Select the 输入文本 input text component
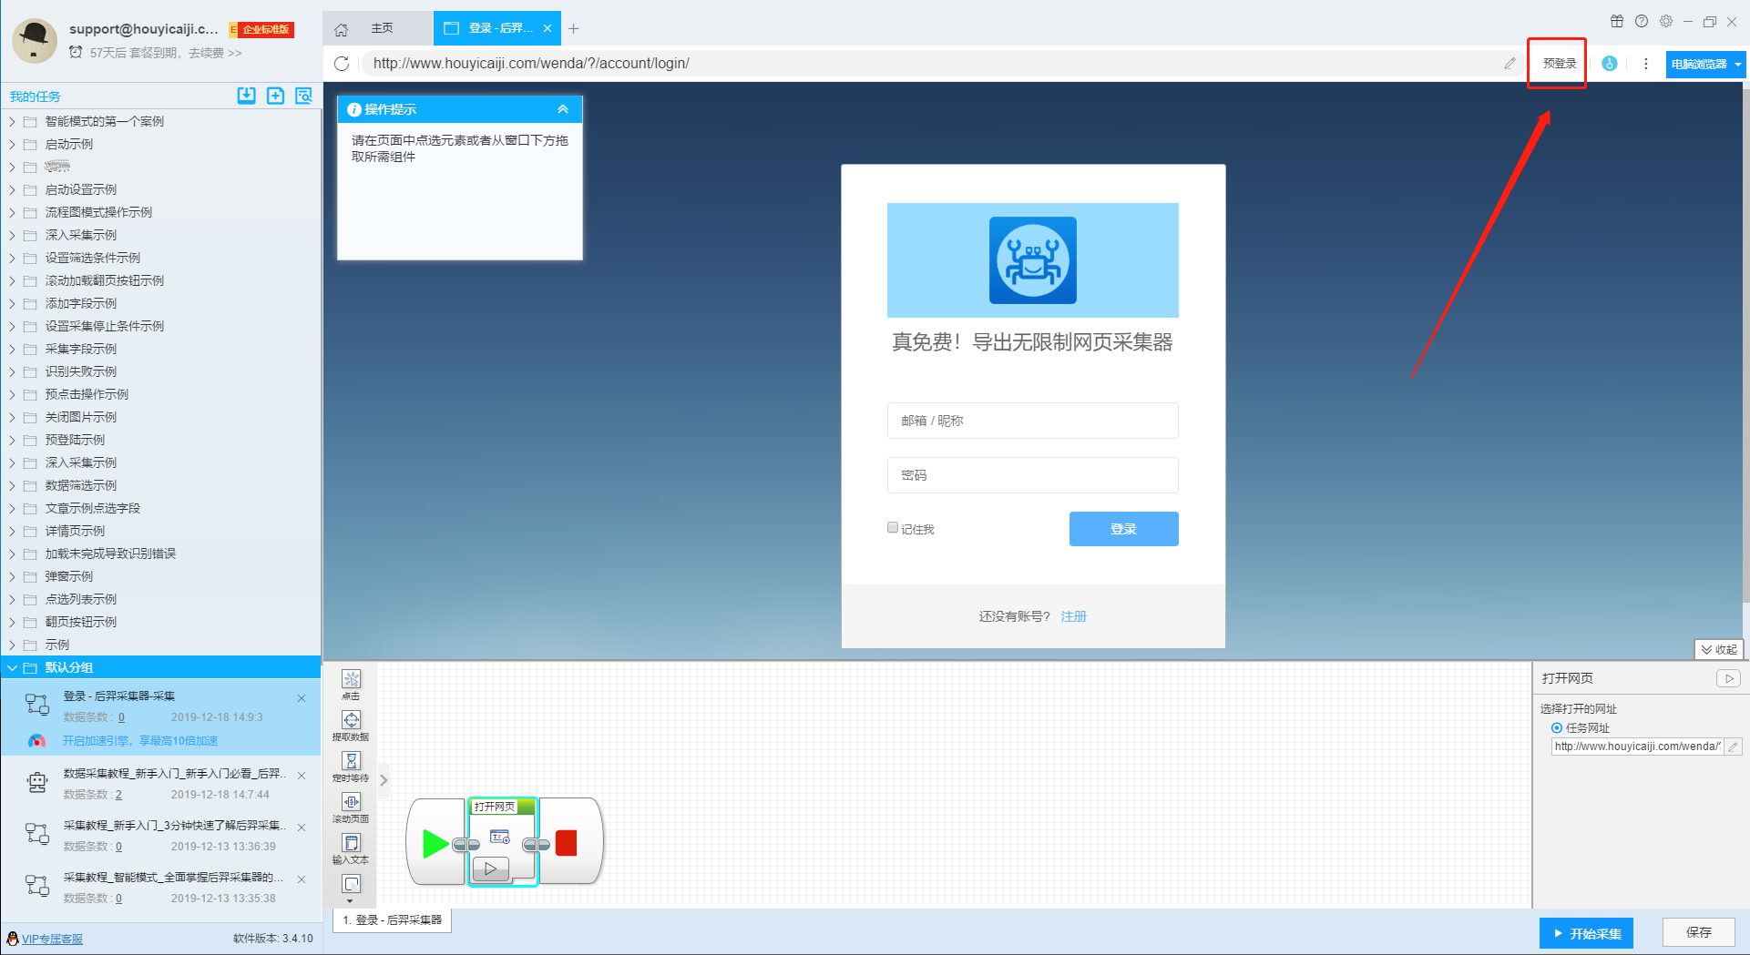 point(351,848)
